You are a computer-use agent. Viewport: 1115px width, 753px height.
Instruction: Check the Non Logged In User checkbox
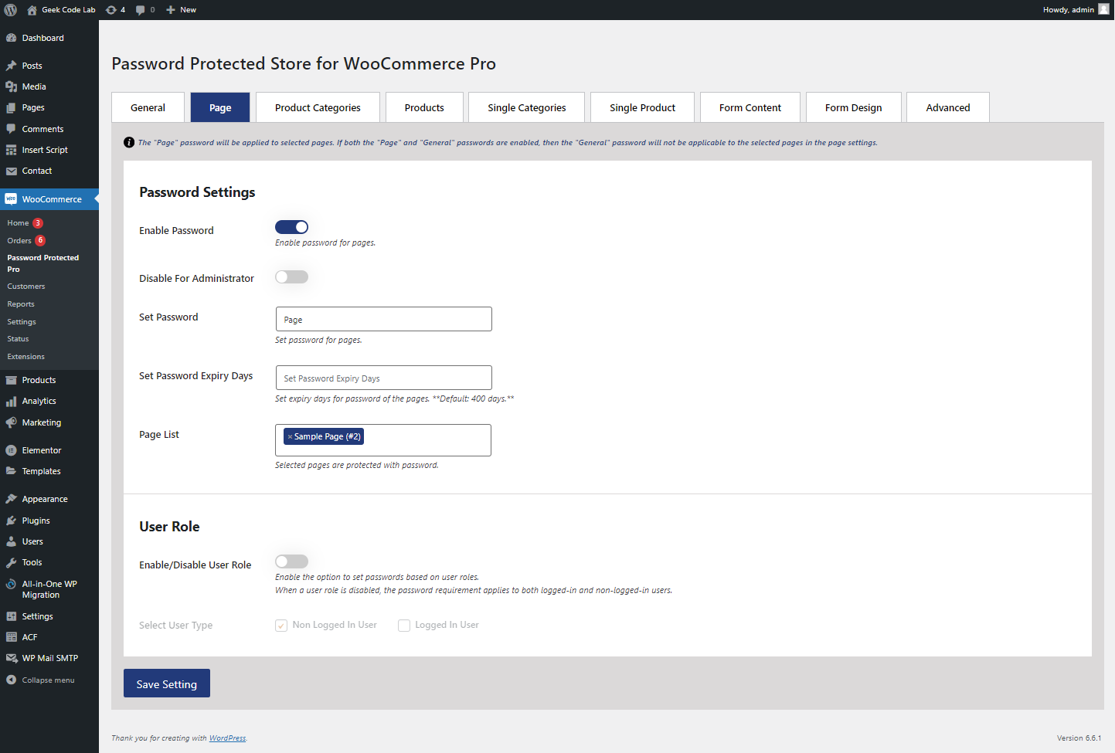[x=281, y=626]
